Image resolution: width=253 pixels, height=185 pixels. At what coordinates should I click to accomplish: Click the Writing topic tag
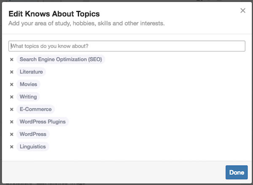tap(28, 97)
